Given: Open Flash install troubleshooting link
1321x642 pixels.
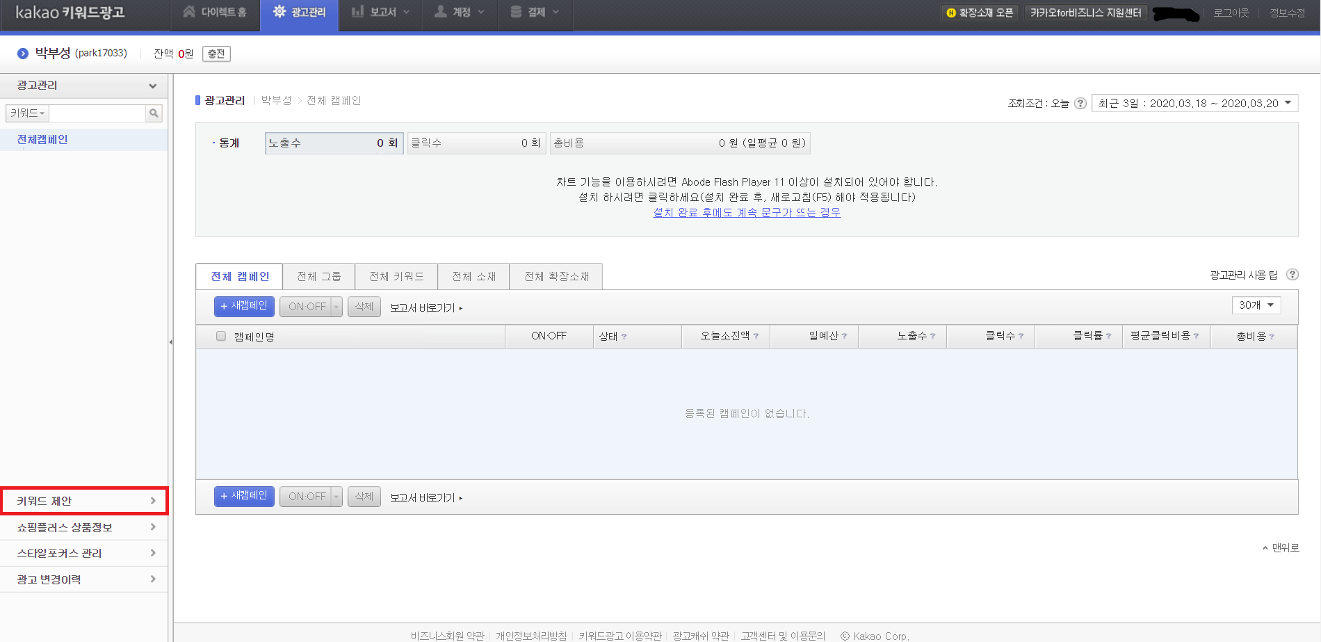Looking at the screenshot, I should pos(747,212).
